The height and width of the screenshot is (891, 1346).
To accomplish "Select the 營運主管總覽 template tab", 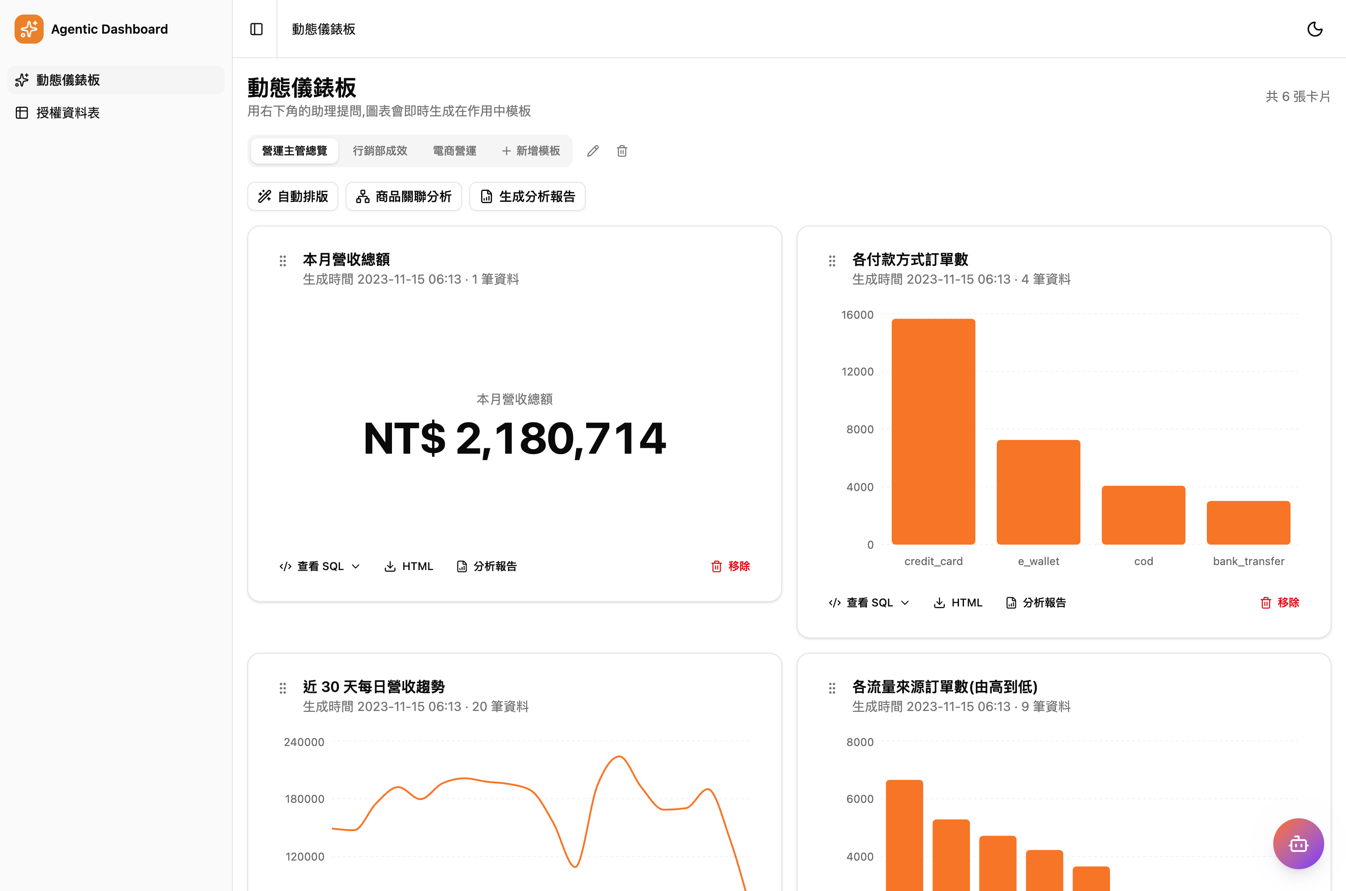I will 295,150.
